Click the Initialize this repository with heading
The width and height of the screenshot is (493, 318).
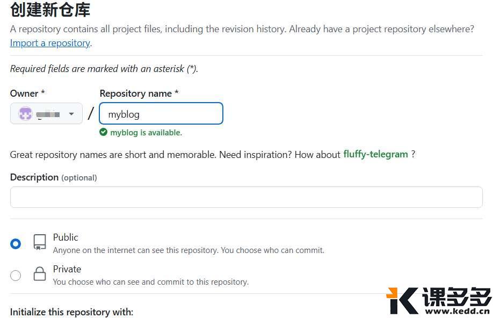coord(71,312)
